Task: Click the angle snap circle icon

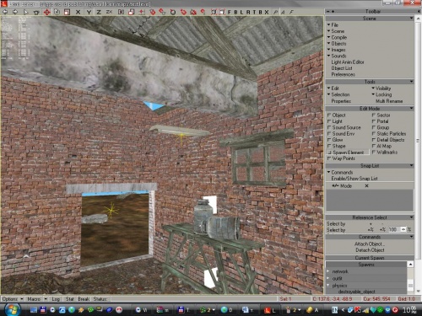Action: tap(173, 12)
